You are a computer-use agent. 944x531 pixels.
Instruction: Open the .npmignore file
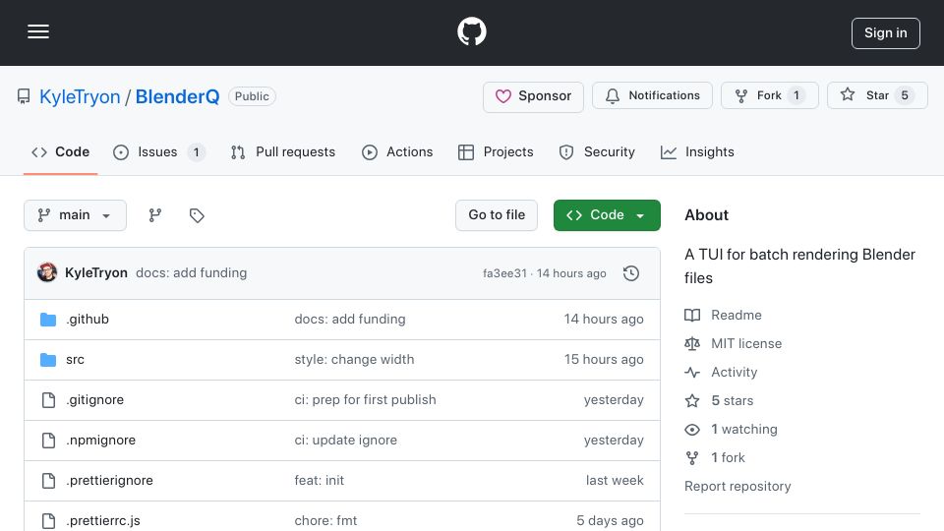click(100, 441)
